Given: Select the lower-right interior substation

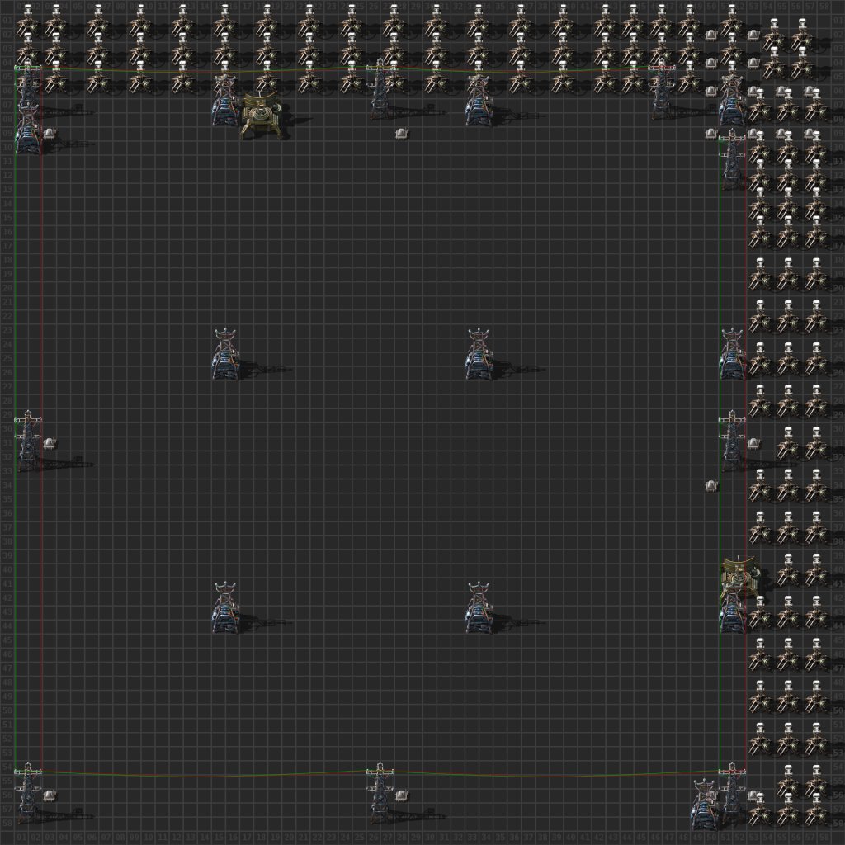Looking at the screenshot, I should [x=479, y=609].
